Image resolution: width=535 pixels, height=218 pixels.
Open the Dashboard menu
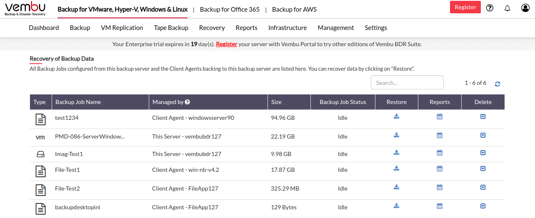pyautogui.click(x=44, y=28)
